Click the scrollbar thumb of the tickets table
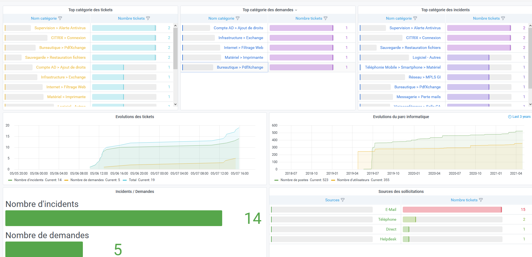The width and height of the screenshot is (532, 257). coord(176,48)
